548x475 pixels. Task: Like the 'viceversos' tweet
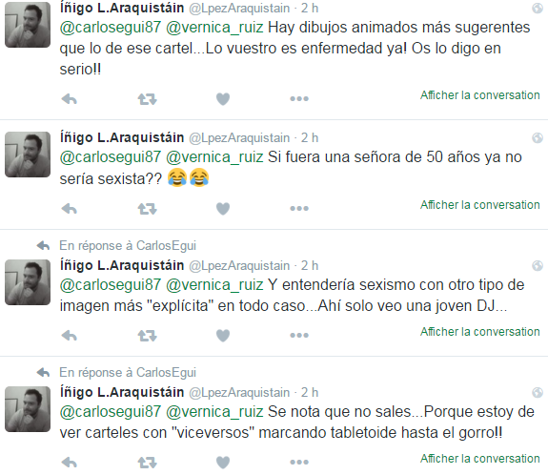tap(223, 463)
